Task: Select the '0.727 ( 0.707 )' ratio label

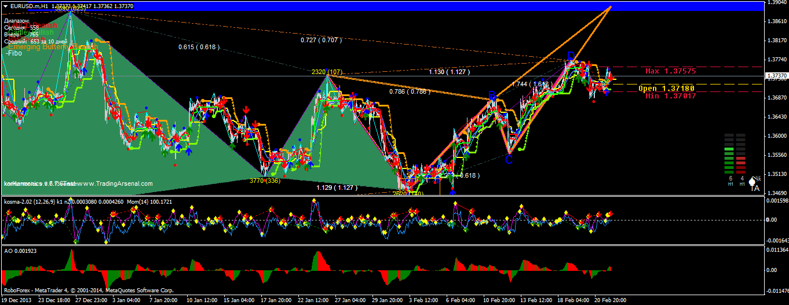Action: point(321,41)
